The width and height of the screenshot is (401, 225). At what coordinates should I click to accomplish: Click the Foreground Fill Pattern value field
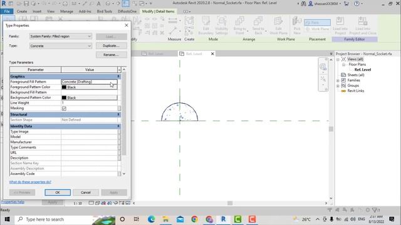pyautogui.click(x=89, y=82)
